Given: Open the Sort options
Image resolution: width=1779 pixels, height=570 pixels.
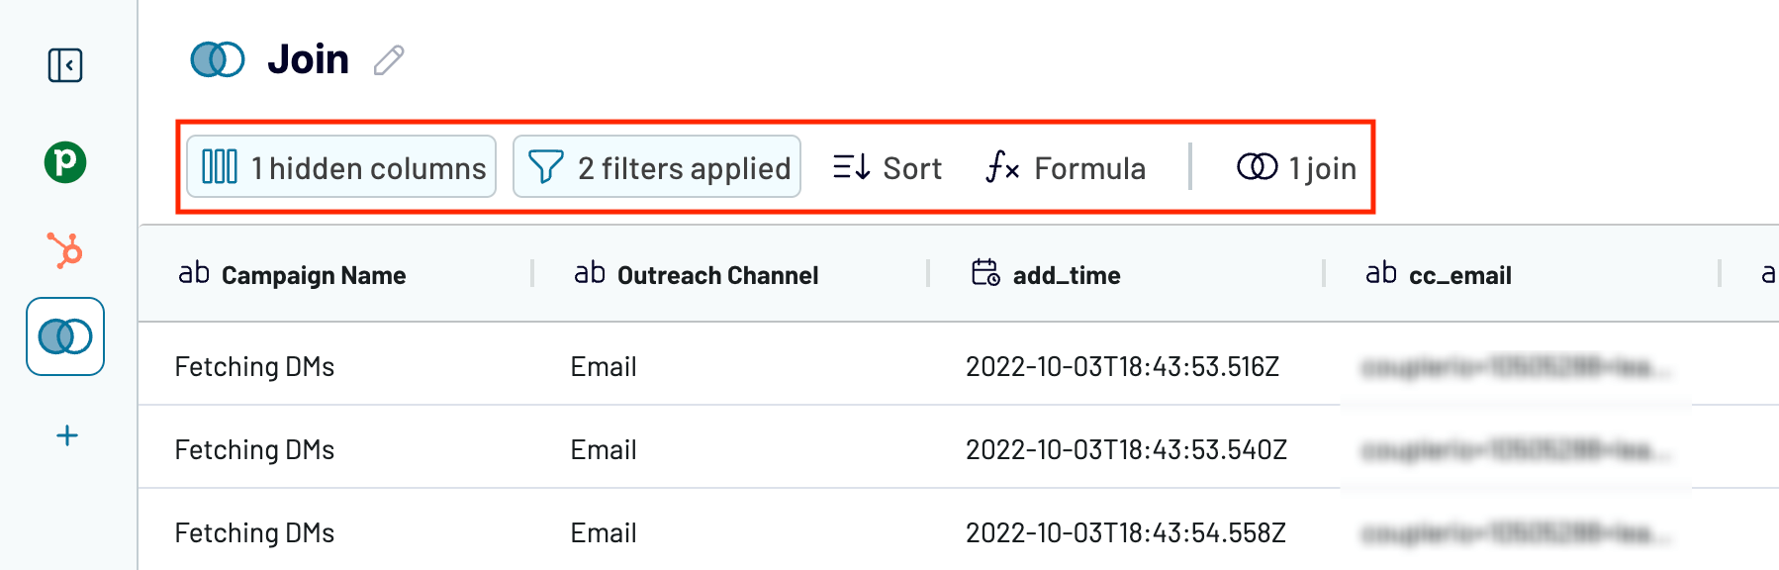Looking at the screenshot, I should pyautogui.click(x=887, y=167).
